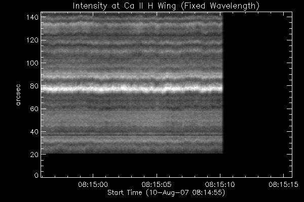The height and width of the screenshot is (202, 304).
Task: Click the "Start Time (10-Aug-07 08:14:55)" label
Action: (x=166, y=192)
